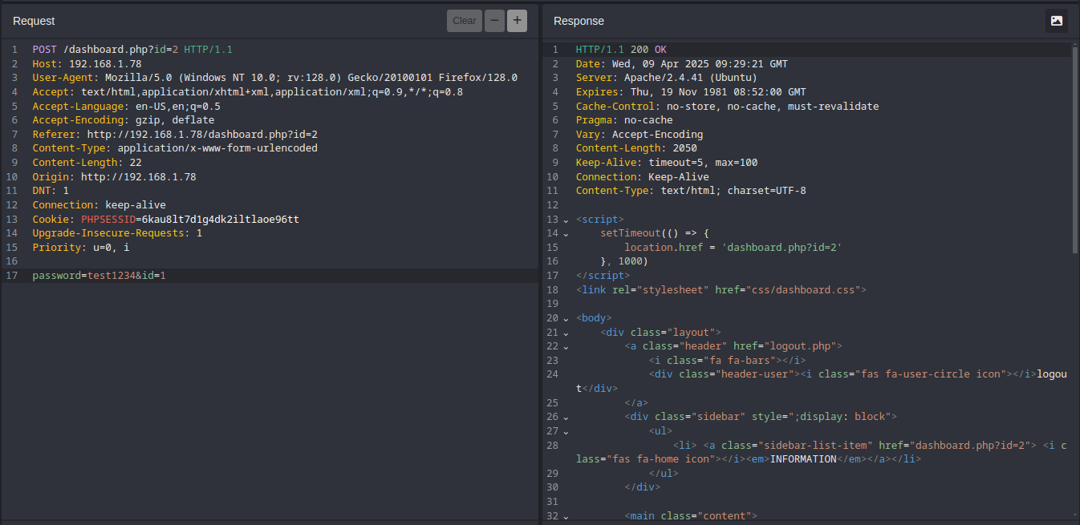Click the User-Agent header line
This screenshot has height=525, width=1080.
pyautogui.click(x=275, y=78)
